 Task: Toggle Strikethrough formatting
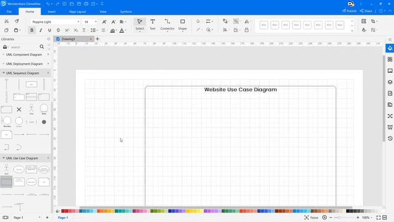pos(58,30)
